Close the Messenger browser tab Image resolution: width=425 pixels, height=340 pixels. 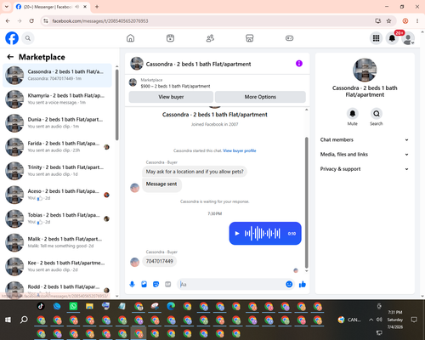point(85,7)
